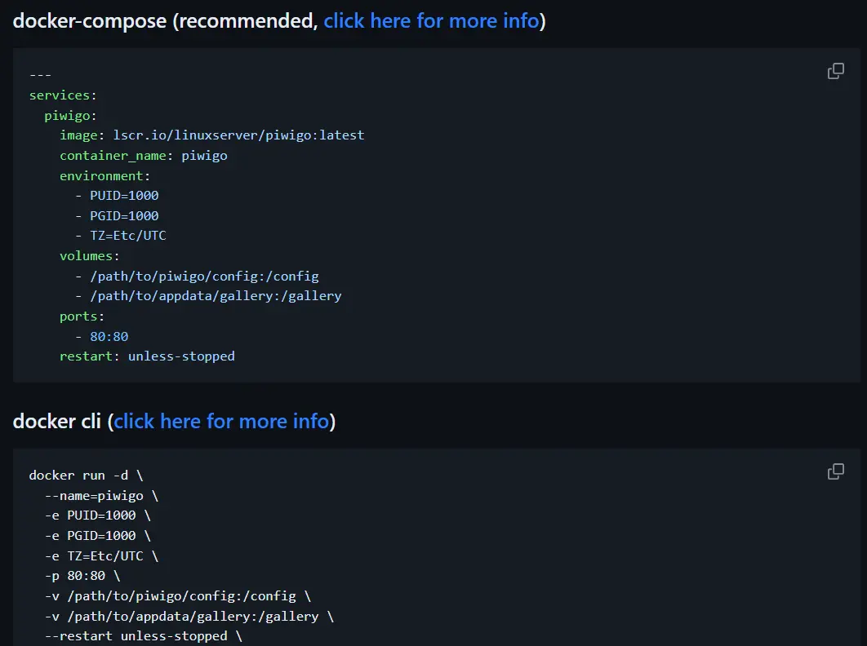Click 'restart: unless-stopped' YAML line
Viewport: 867px width, 646px height.
click(147, 356)
